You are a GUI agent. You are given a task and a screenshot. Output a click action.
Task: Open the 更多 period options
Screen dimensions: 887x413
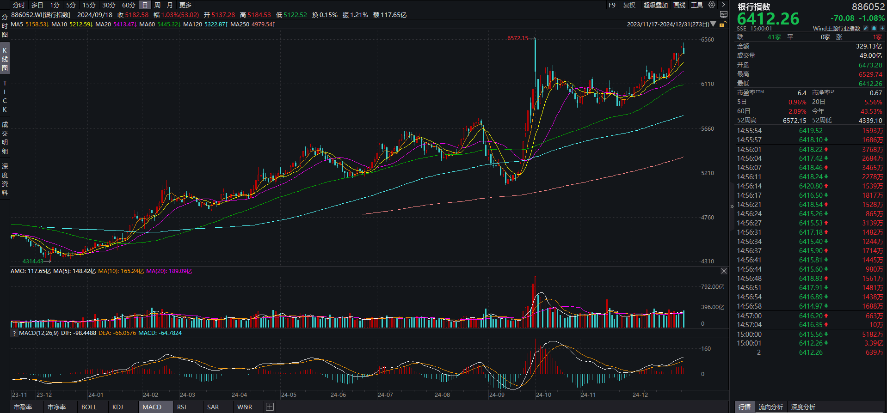tap(185, 5)
